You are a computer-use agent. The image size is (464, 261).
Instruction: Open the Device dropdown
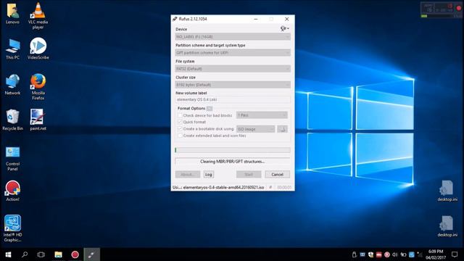(233, 37)
